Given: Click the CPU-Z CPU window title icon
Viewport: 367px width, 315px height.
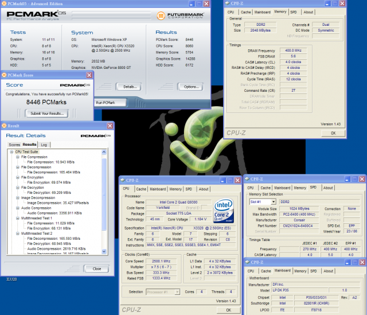Looking at the screenshot, I should [122, 180].
